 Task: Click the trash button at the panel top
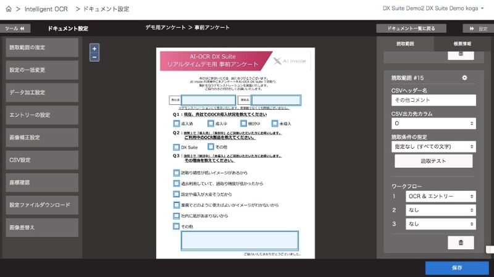click(461, 55)
